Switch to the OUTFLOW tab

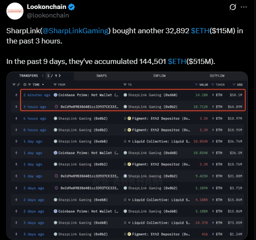(x=217, y=76)
